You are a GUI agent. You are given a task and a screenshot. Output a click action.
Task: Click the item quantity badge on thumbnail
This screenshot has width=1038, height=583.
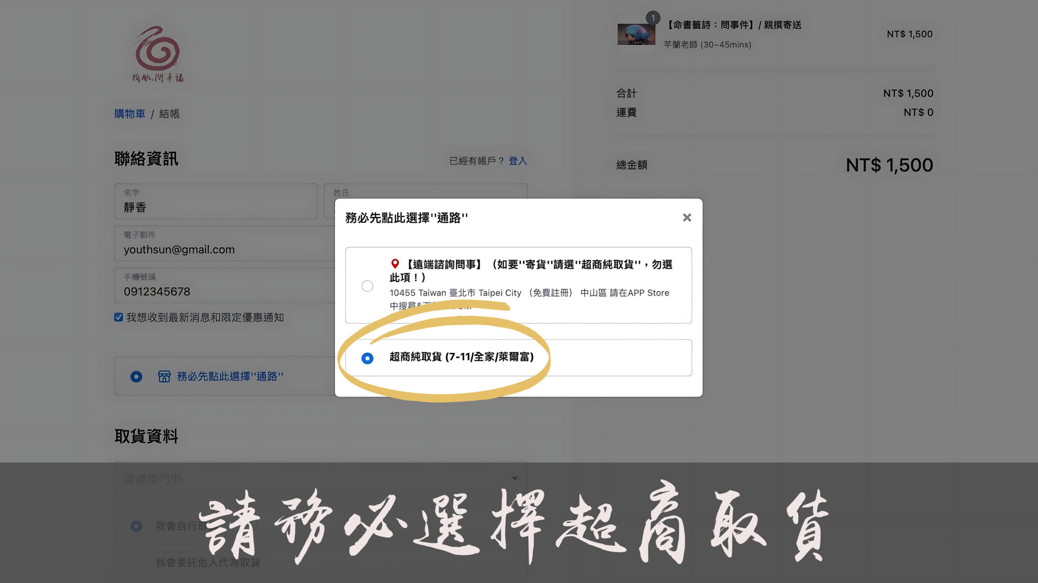tap(653, 18)
